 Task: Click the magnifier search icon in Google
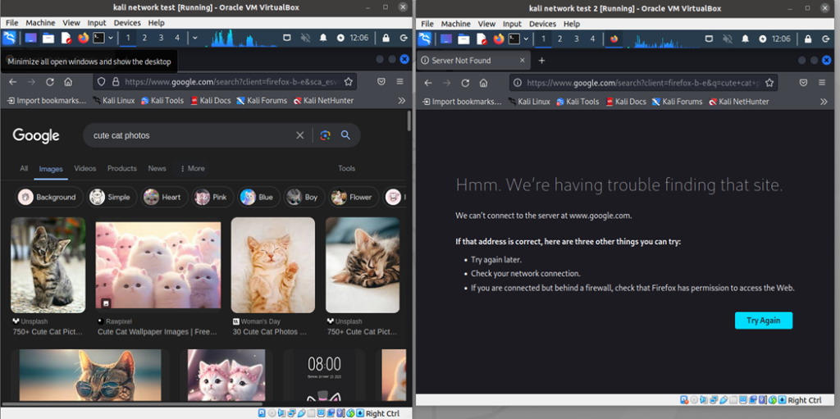345,135
